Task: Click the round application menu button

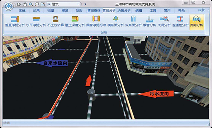Action: tap(8, 6)
